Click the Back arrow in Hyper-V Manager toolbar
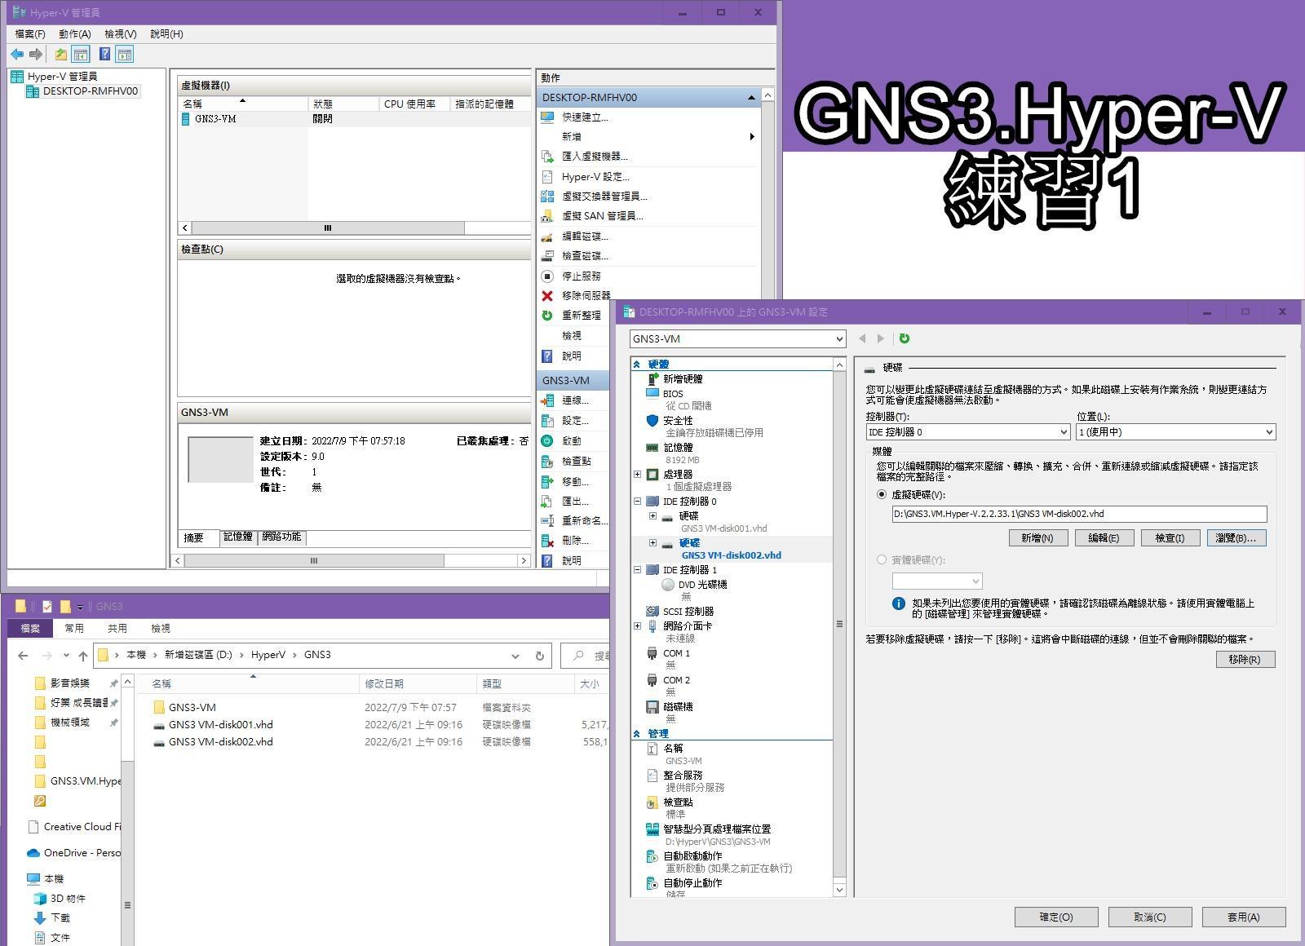This screenshot has height=946, width=1305. pyautogui.click(x=17, y=55)
